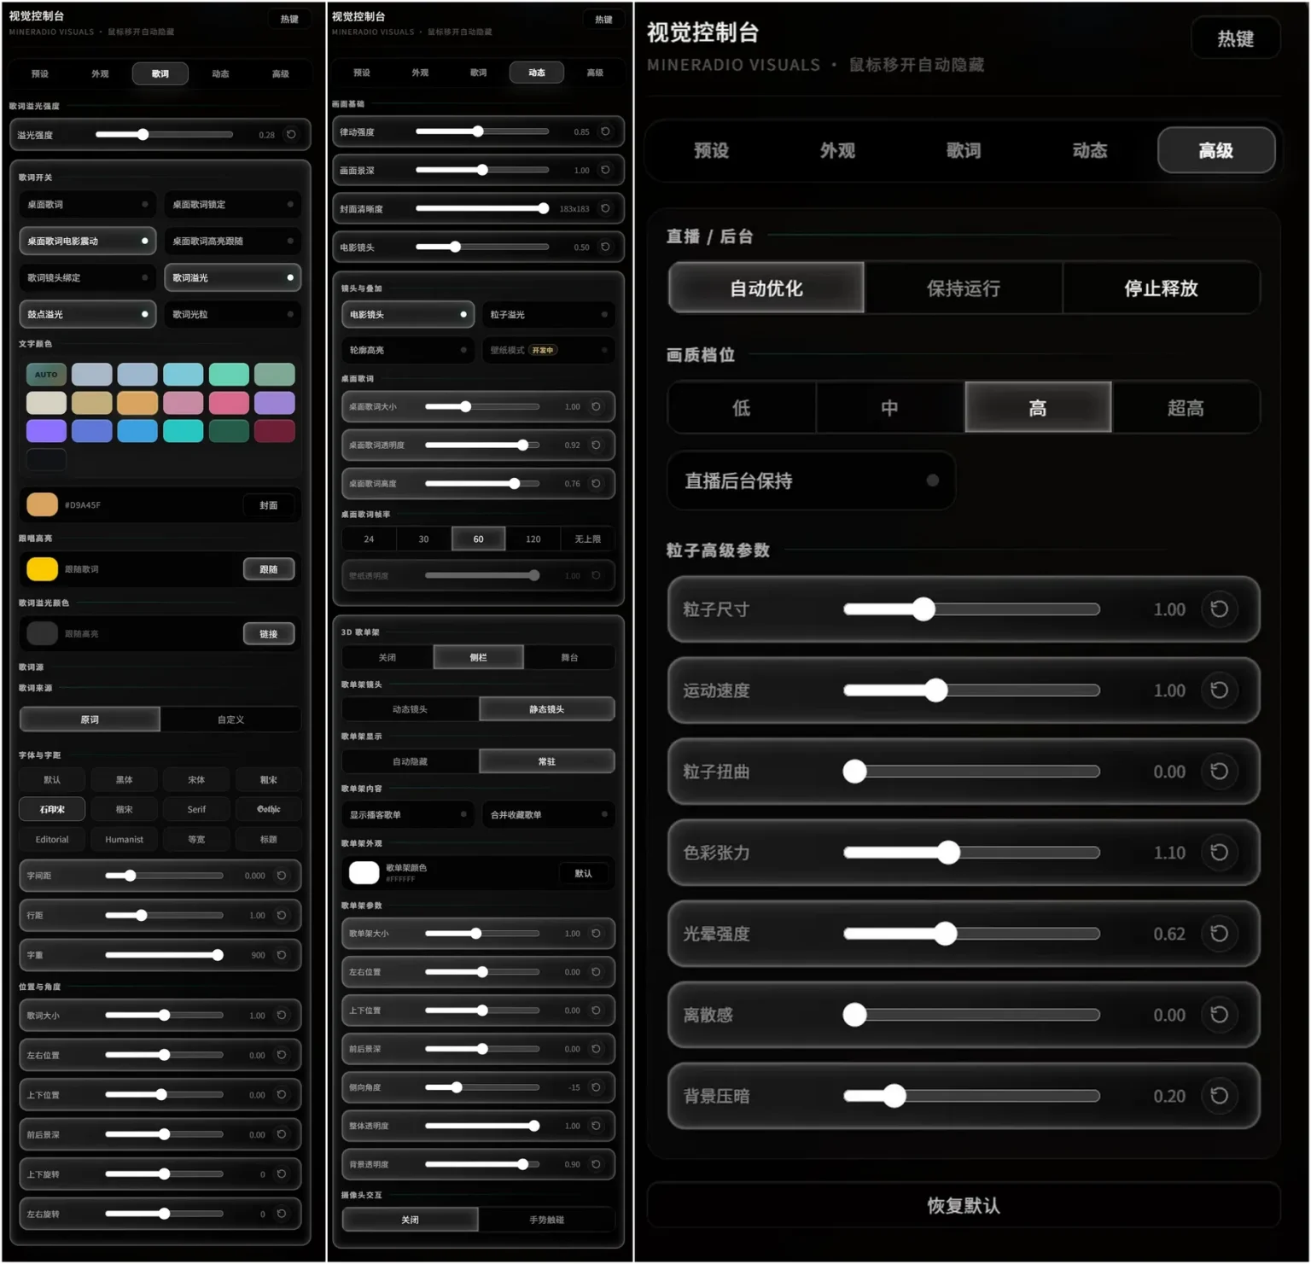
Task: Click the 链接 button for 歌词溢光颜色
Action: pyautogui.click(x=269, y=633)
